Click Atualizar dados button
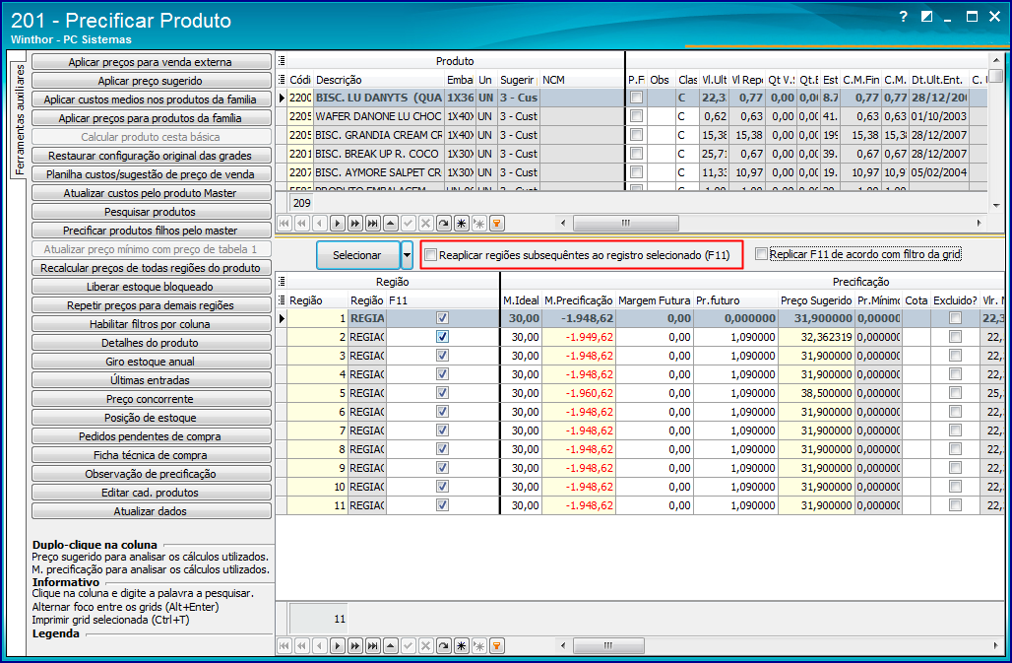Image resolution: width=1012 pixels, height=663 pixels. click(151, 511)
